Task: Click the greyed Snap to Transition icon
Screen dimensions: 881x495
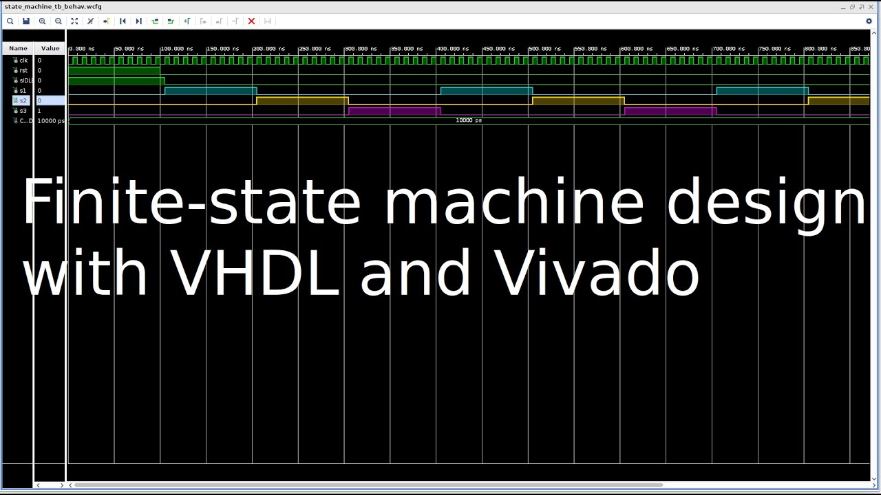Action: (x=268, y=21)
